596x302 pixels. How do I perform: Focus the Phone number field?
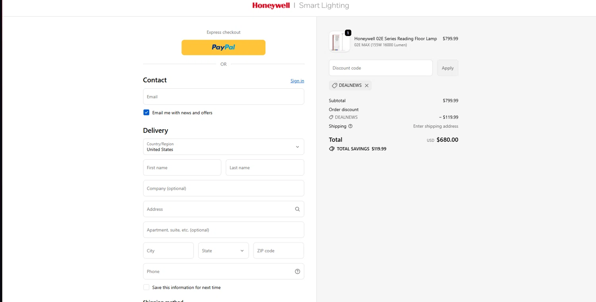pyautogui.click(x=224, y=271)
